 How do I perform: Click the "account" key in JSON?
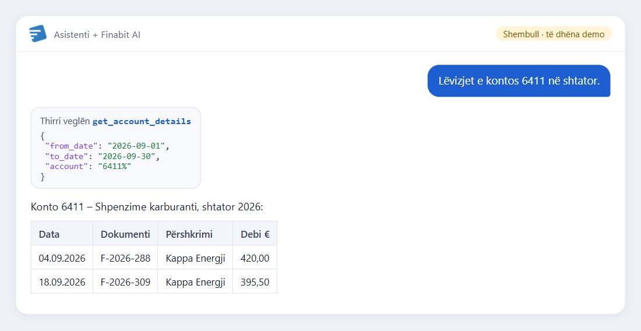click(66, 166)
